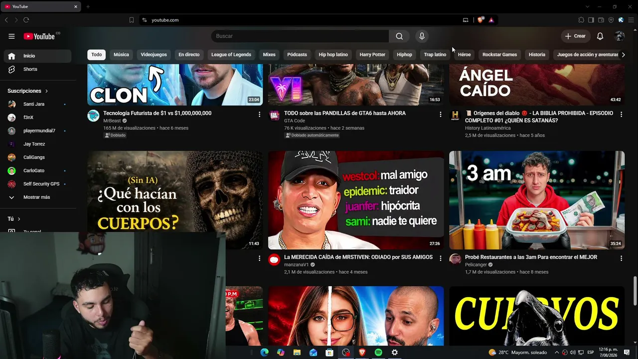Open more options for GTA6 pandillas video

(x=440, y=115)
